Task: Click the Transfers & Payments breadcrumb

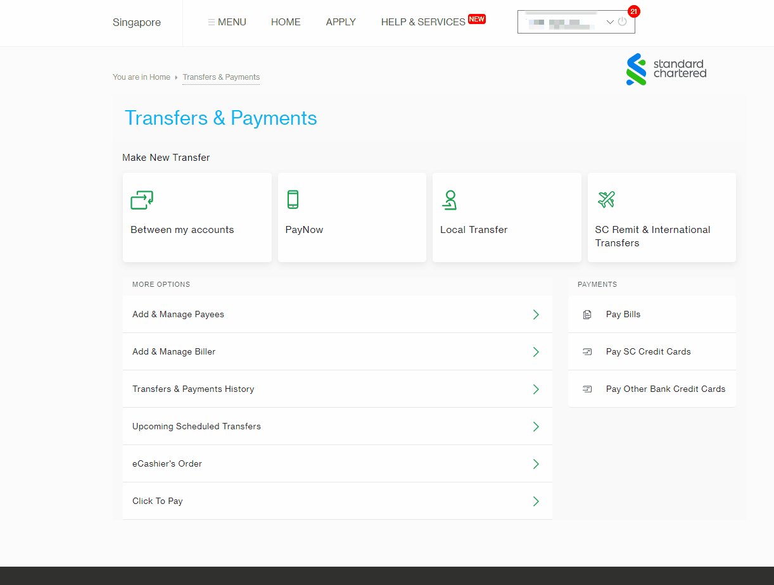Action: 221,77
